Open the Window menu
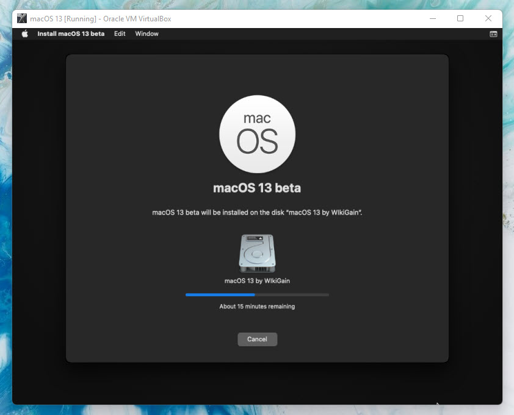The width and height of the screenshot is (514, 415). 147,34
